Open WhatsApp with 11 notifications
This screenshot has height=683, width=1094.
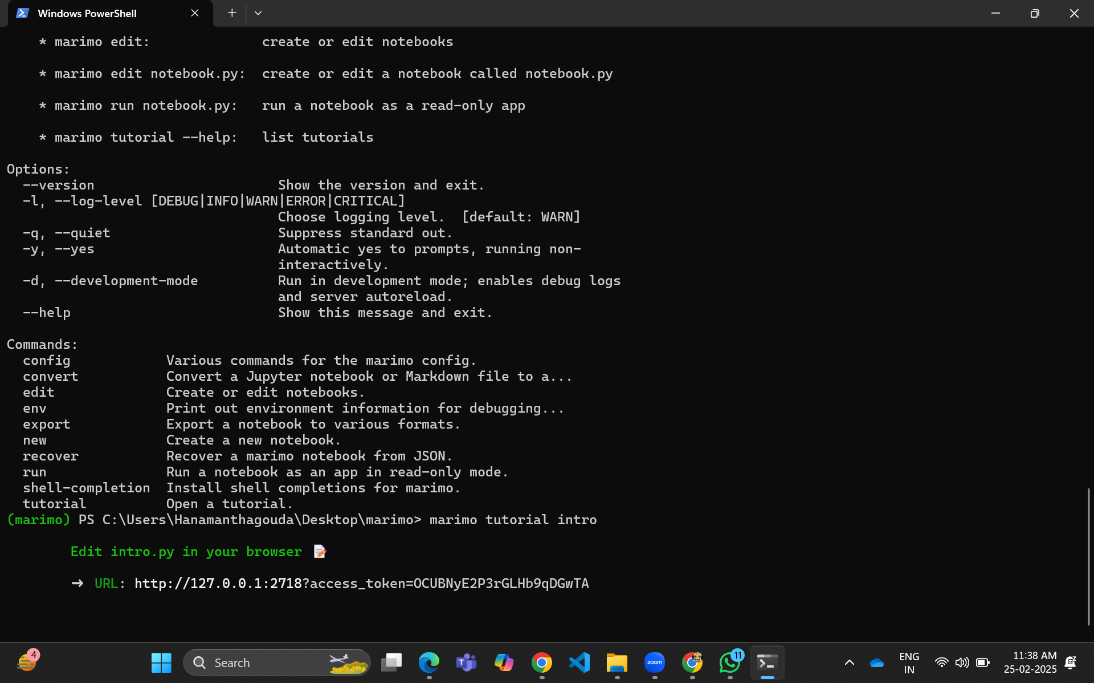730,663
